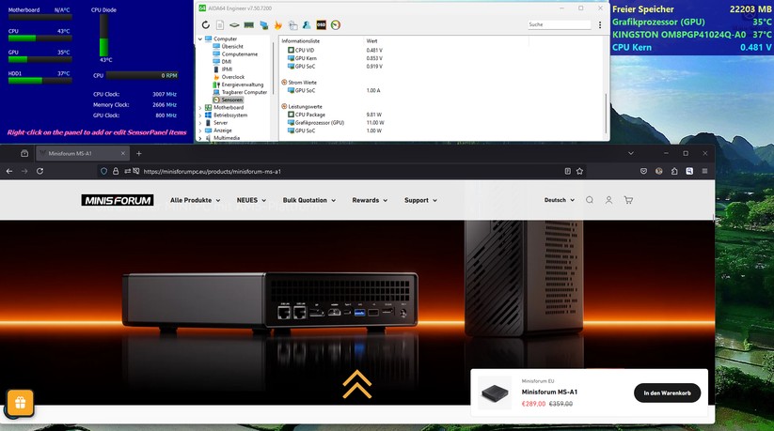
Task: Click the Minisforum MS-A1 product title
Action: pyautogui.click(x=549, y=393)
